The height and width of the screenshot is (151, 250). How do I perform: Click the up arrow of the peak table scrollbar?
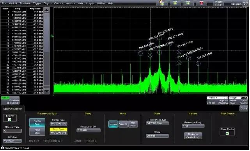coord(47,11)
